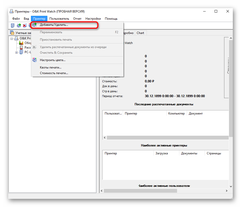
Task: Collapse the O&K Pri… root node
Action: click(12, 39)
